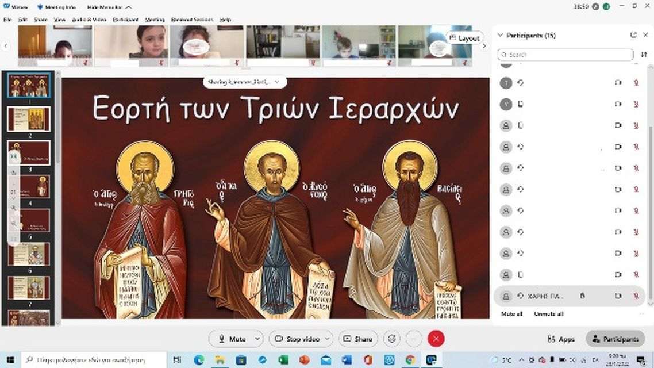Open the Breakout Sessions menu
Viewport: 654px width, 368px height.
click(192, 20)
